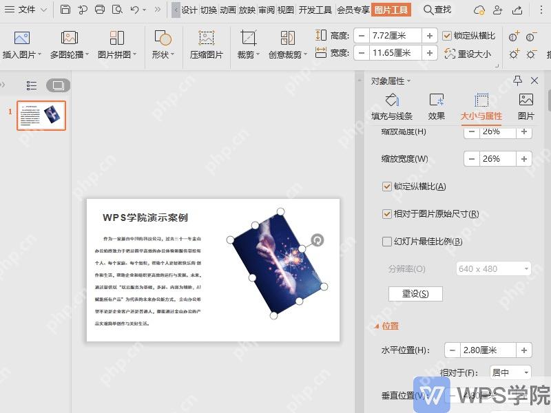Increase 宽度 value with plus

429,53
